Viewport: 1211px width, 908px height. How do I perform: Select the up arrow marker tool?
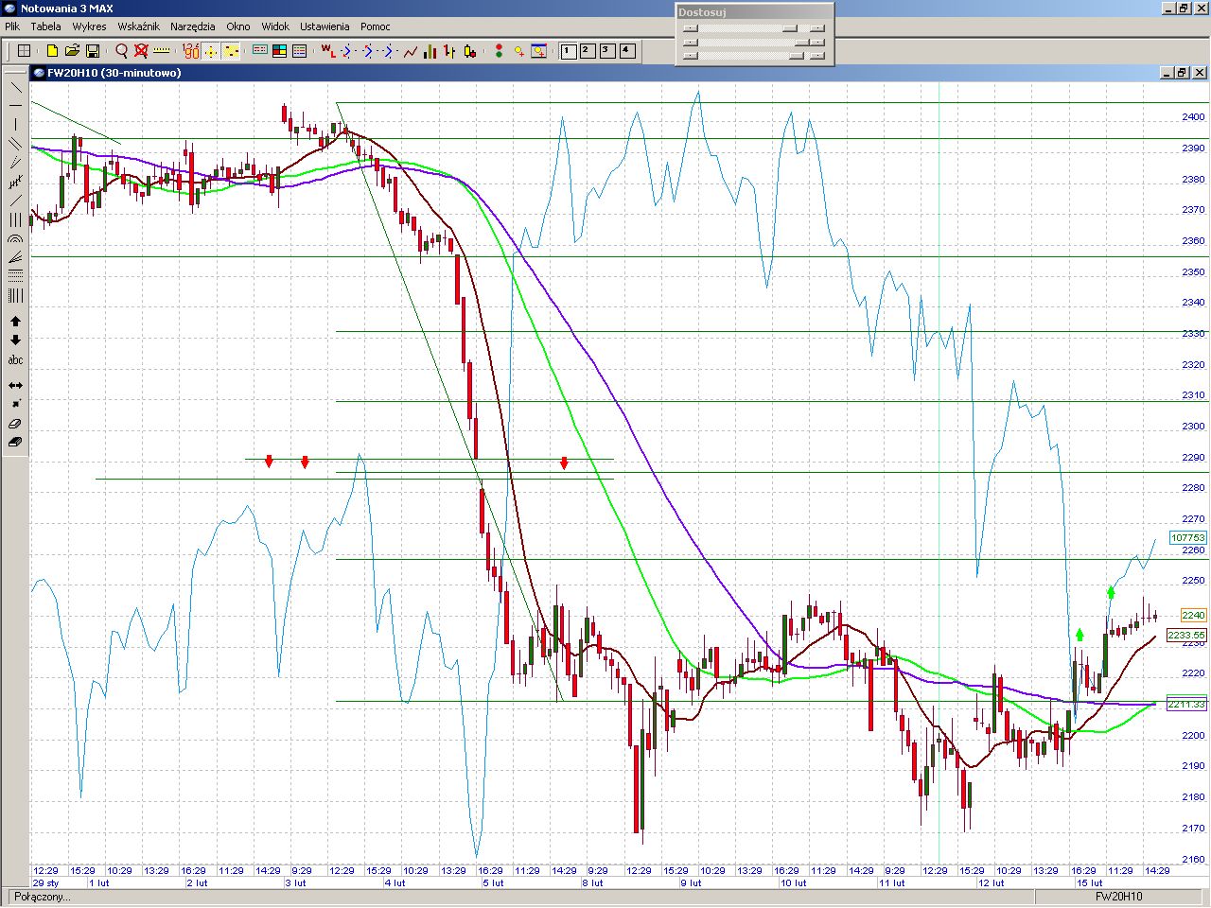15,322
